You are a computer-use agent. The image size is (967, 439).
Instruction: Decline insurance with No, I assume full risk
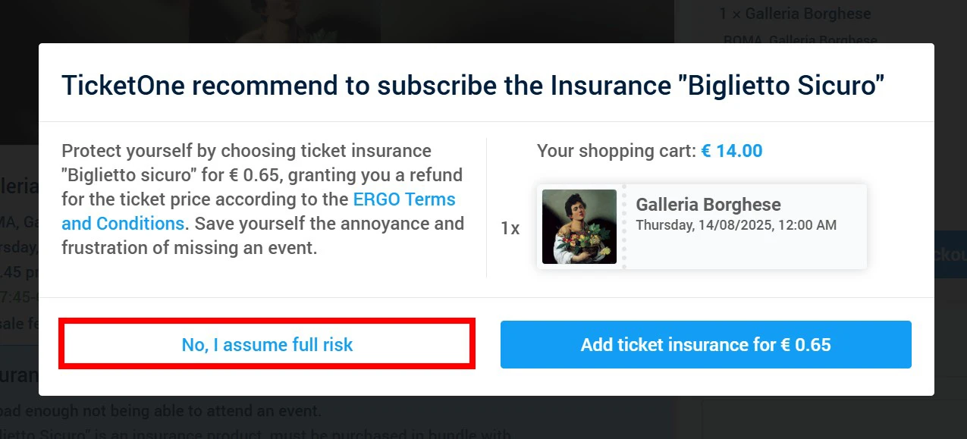pos(267,345)
